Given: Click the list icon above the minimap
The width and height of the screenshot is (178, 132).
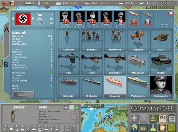Looking at the screenshot, I should pos(83,106).
